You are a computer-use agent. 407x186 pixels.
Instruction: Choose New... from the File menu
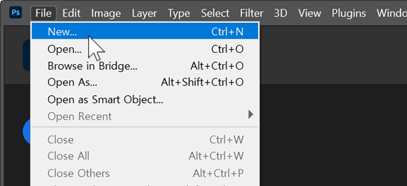(x=145, y=31)
